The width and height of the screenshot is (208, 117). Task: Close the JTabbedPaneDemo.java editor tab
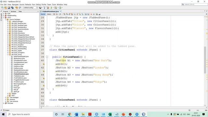pos(60,12)
